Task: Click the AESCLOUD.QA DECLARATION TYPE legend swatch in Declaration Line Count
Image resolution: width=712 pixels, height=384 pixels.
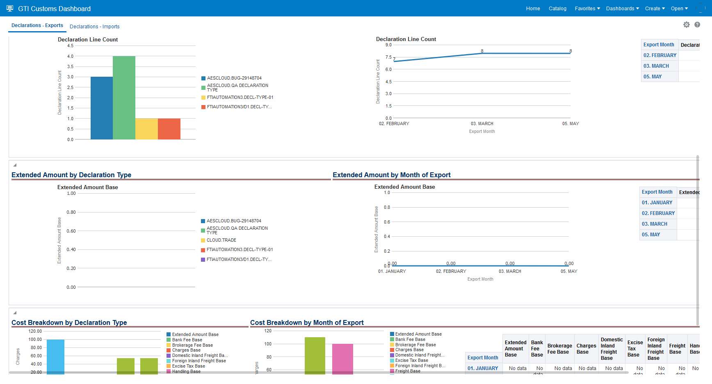Action: 203,88
